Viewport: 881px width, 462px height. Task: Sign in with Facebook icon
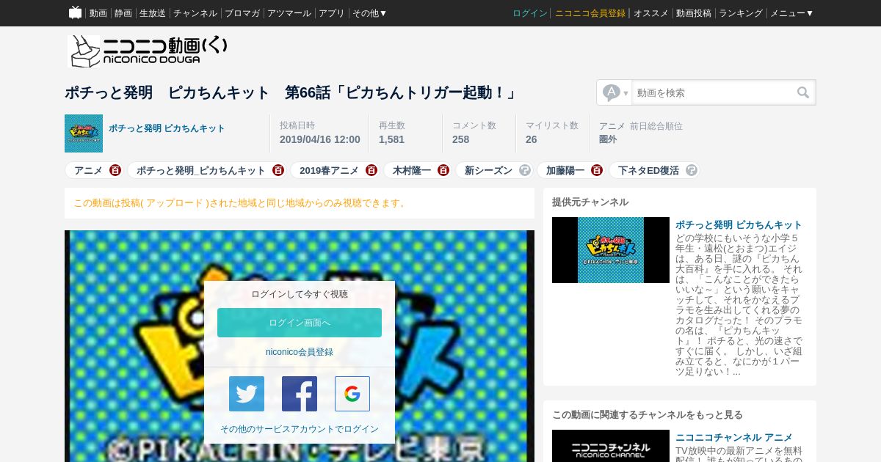click(x=300, y=394)
